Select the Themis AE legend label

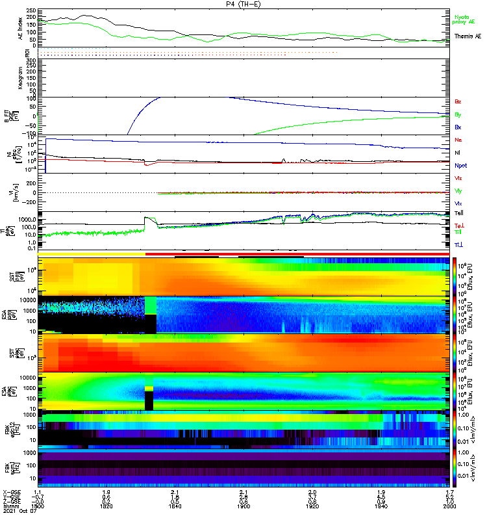(468, 36)
